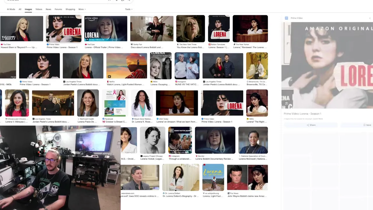Viewport: 373px width, 210px height.
Task: Click 'Howard Stern is Beyond' caption link
Action: pos(19,47)
